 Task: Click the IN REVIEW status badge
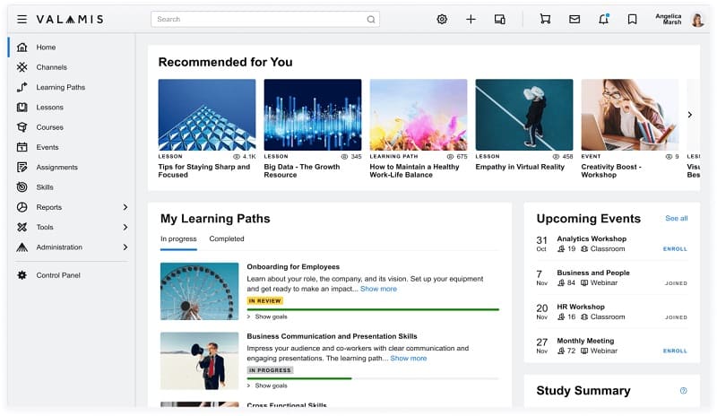pos(264,300)
